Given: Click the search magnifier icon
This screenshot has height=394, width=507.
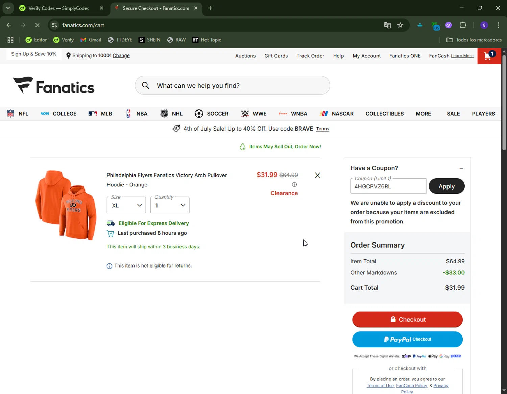Looking at the screenshot, I should click(146, 85).
